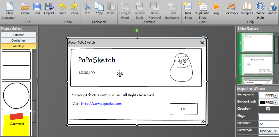Image resolution: width=279 pixels, height=137 pixels.
Task: Expand the Background color dropdown
Action: tap(275, 95)
